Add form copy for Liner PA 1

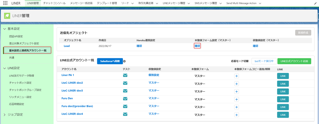point(236,76)
